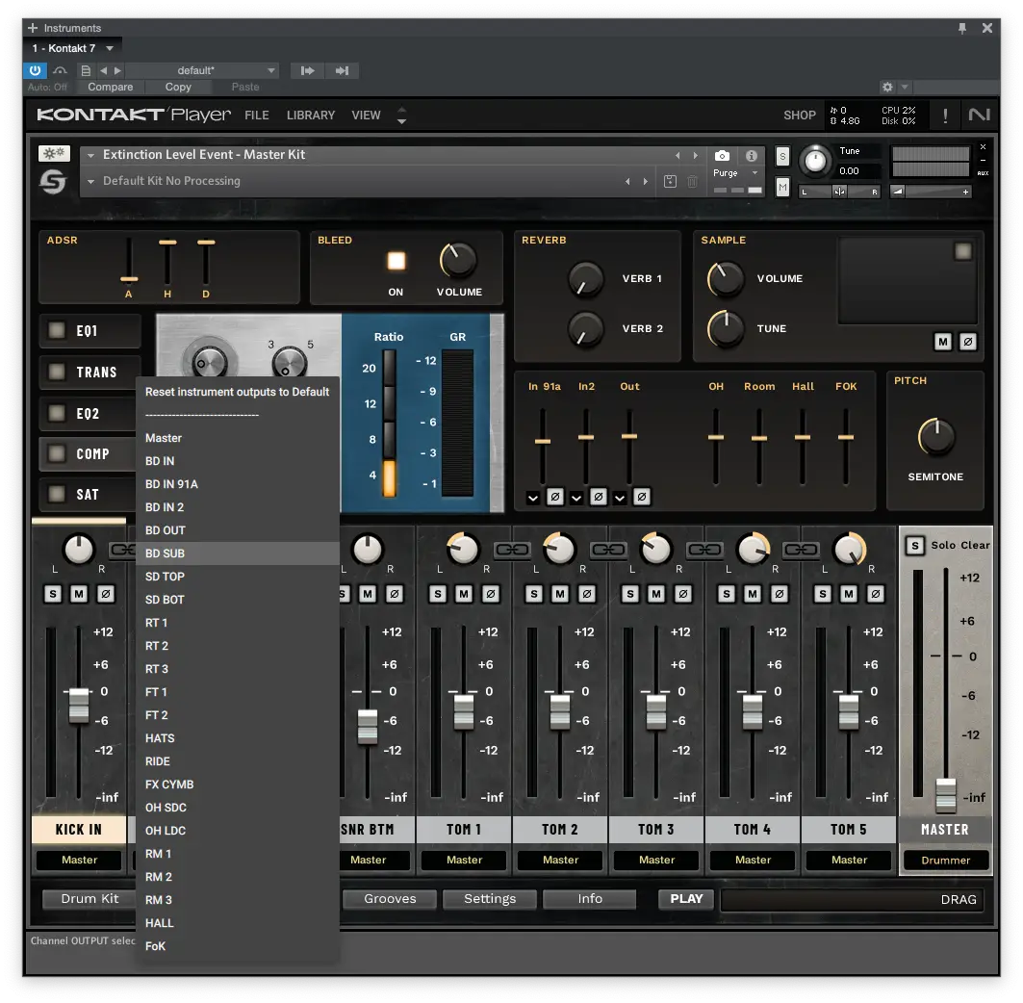
Task: Expand the Default Kit snapshot menu
Action: click(x=90, y=181)
